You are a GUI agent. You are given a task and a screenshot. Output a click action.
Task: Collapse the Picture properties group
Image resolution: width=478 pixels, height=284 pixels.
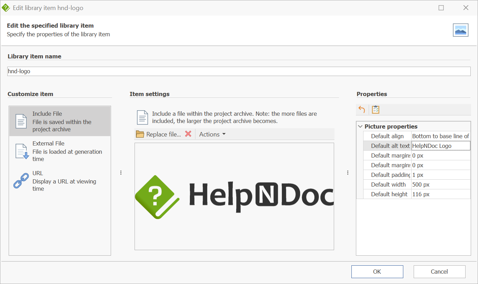pyautogui.click(x=360, y=126)
